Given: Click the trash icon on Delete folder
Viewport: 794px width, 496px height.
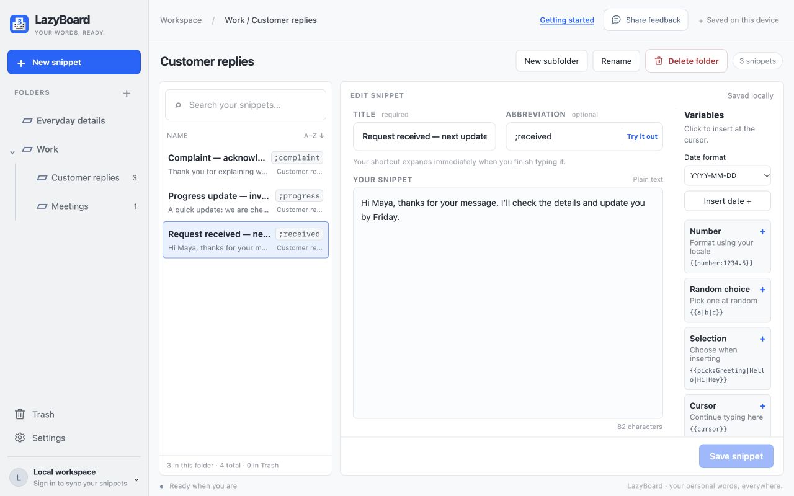Looking at the screenshot, I should pyautogui.click(x=659, y=61).
